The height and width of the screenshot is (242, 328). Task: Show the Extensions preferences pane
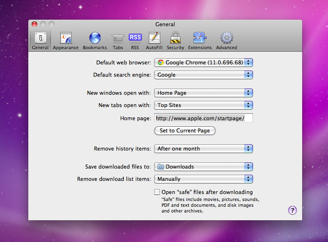click(200, 41)
